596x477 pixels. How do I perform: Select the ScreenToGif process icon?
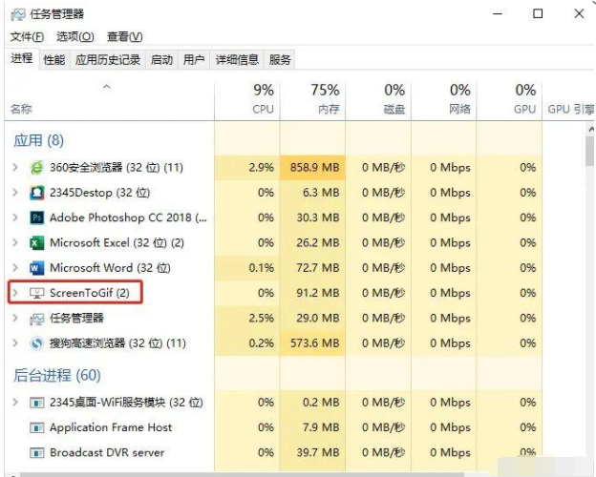[37, 293]
